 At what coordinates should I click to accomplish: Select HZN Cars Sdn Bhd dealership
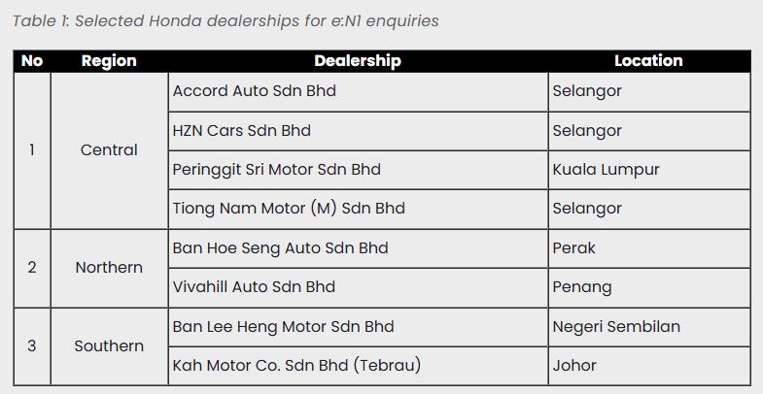point(241,130)
